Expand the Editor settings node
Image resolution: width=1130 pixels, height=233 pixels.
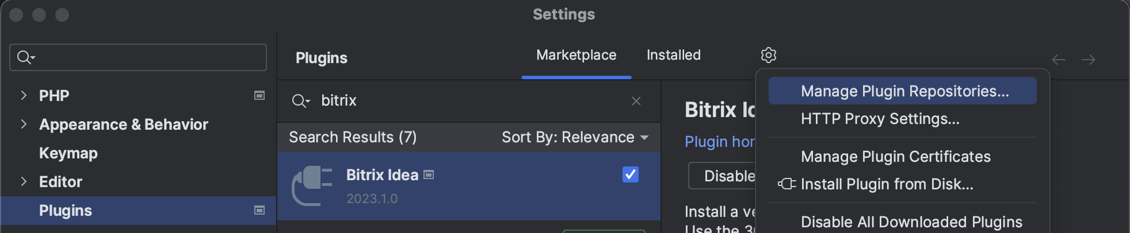(24, 181)
